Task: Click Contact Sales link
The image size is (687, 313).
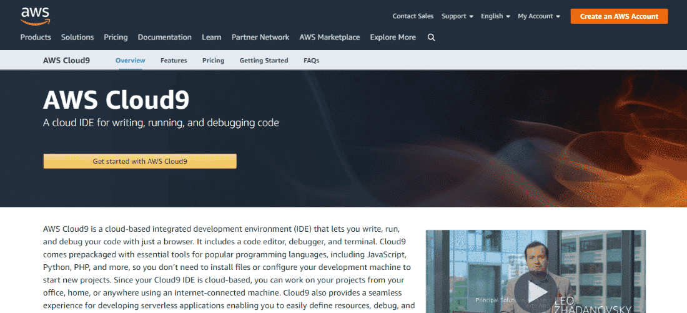Action: (413, 16)
